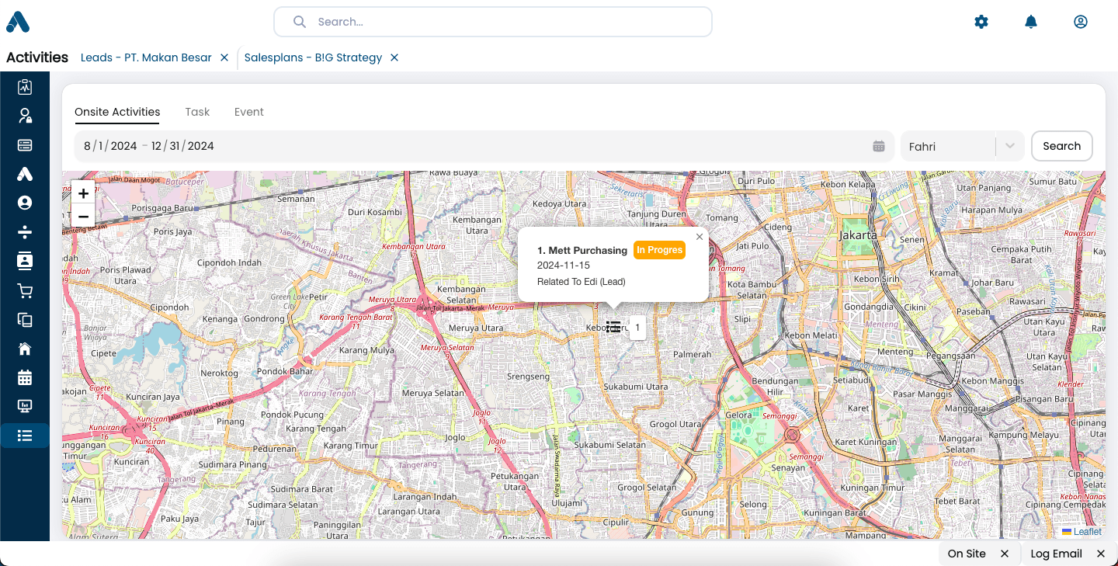The width and height of the screenshot is (1118, 566).
Task: Open the shopping cart sidebar icon
Action: (x=25, y=290)
